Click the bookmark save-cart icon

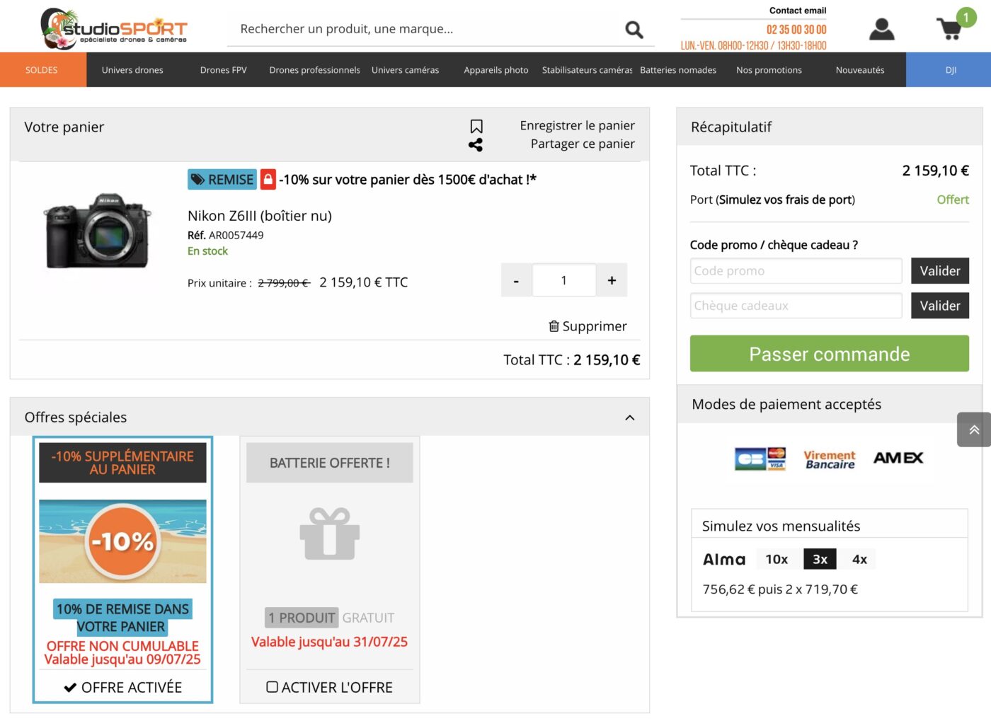pos(476,126)
